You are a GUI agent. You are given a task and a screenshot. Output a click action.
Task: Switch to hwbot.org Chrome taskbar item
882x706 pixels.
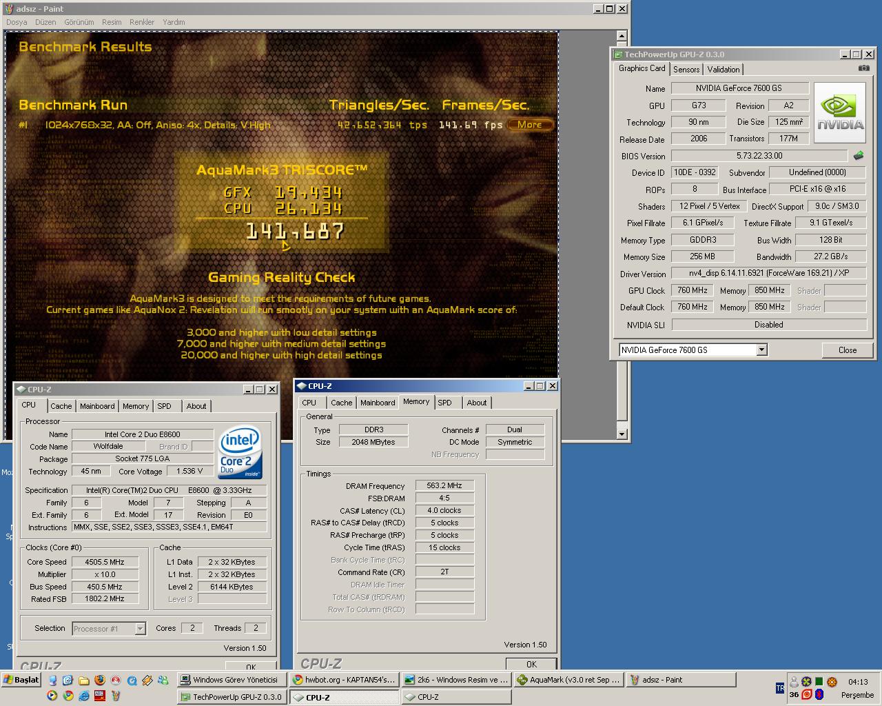coord(344,680)
